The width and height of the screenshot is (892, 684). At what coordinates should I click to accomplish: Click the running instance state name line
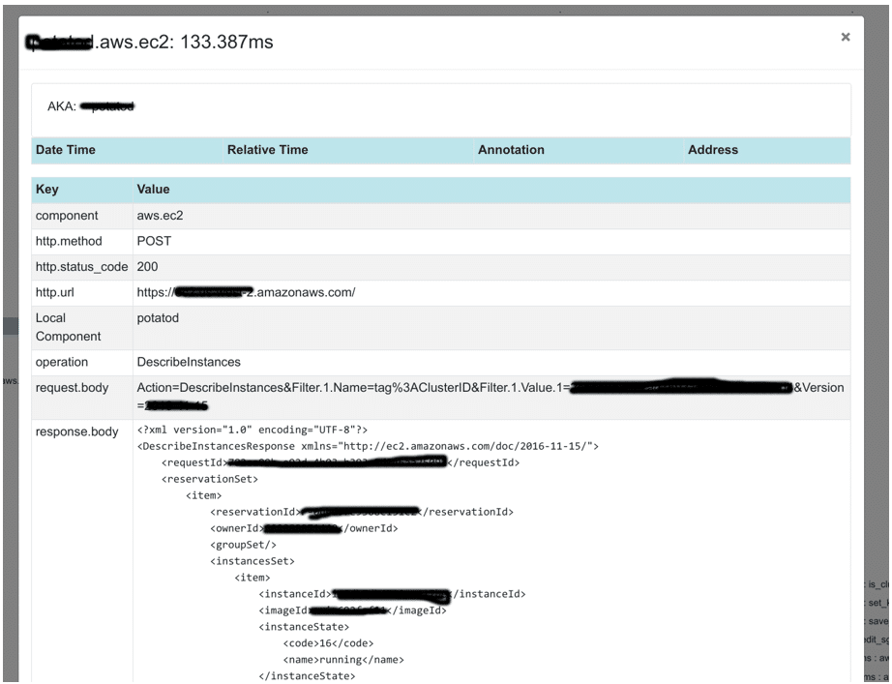click(342, 660)
